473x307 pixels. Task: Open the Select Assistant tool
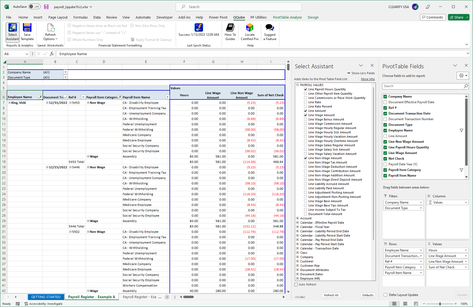12,32
